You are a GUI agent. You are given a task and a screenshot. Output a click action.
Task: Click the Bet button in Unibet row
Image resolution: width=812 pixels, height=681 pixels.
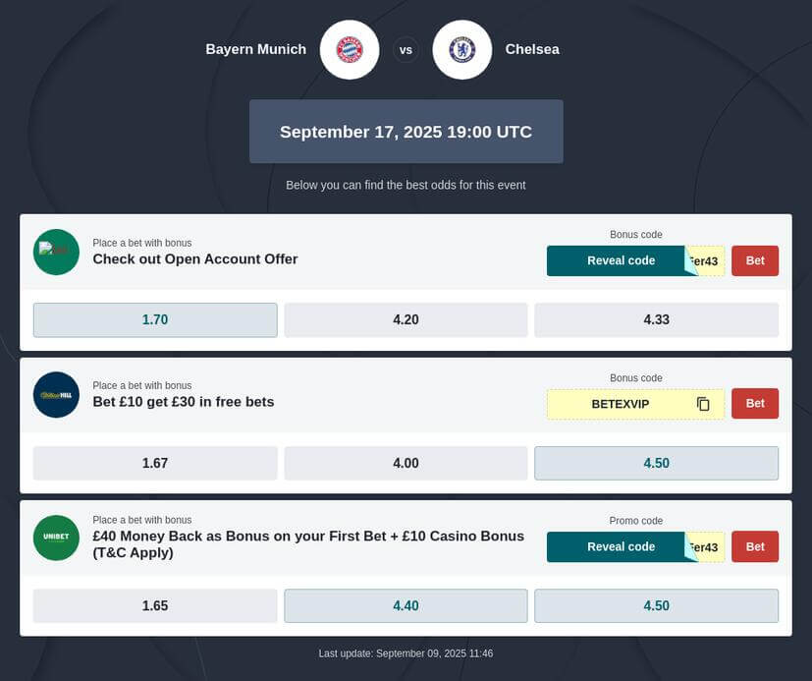pos(755,546)
